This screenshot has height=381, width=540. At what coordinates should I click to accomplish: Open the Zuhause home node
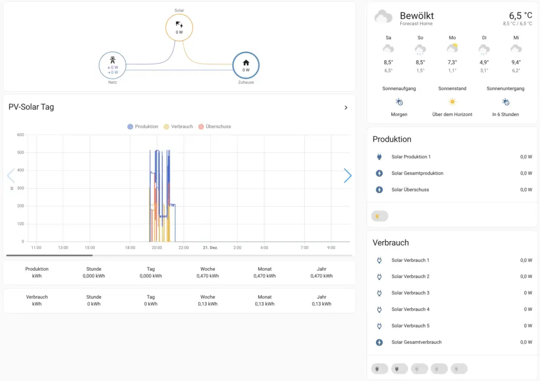(x=246, y=65)
